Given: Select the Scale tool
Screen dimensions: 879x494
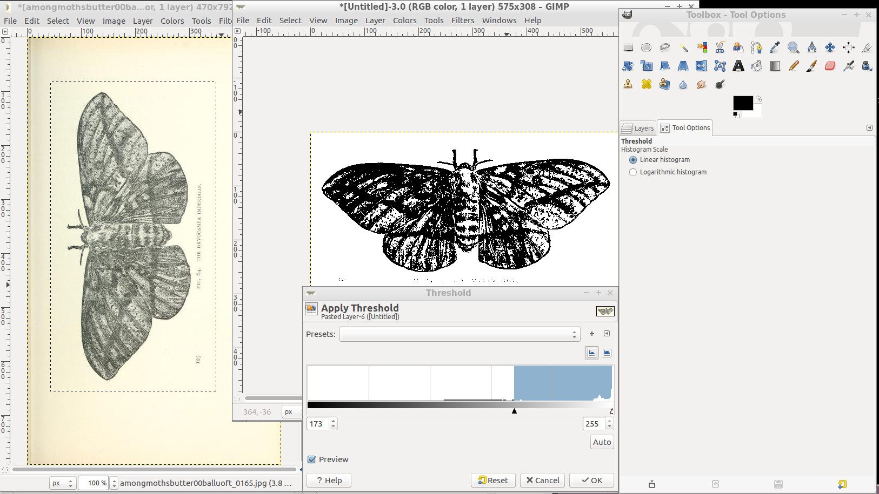Looking at the screenshot, I should tap(647, 66).
